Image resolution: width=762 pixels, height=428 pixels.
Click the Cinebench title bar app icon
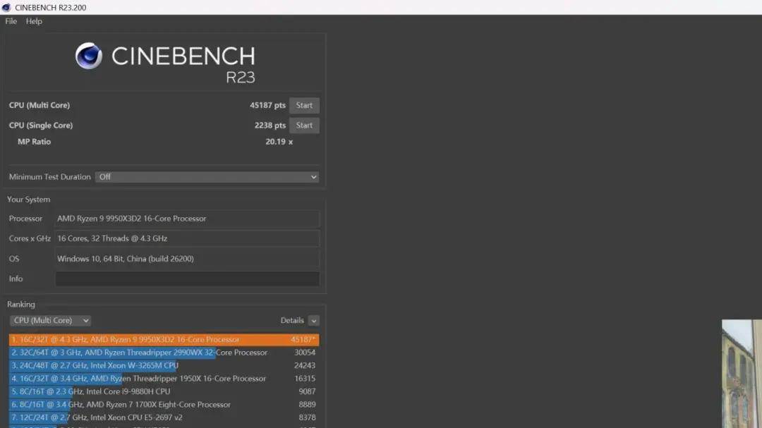pos(6,7)
